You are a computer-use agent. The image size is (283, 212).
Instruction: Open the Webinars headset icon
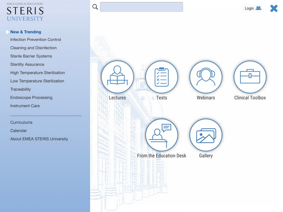click(206, 77)
